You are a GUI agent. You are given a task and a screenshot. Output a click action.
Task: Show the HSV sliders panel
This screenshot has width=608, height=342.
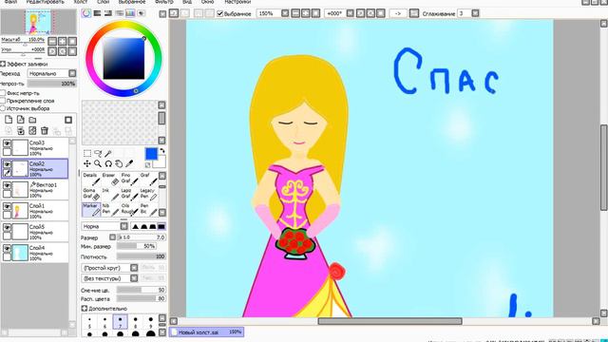click(x=108, y=13)
